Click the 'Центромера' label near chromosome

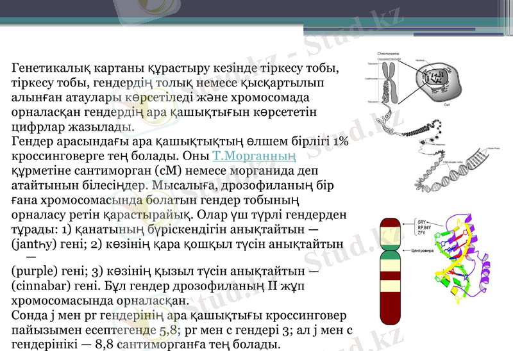click(x=423, y=250)
